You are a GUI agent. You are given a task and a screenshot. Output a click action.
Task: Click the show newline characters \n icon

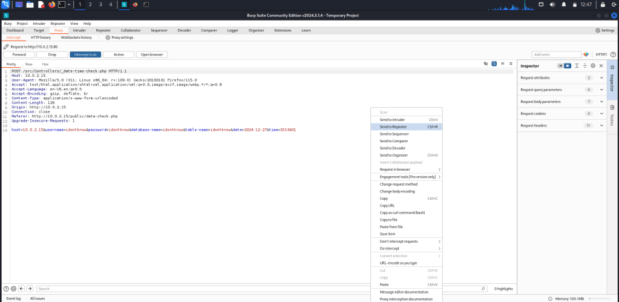pyautogui.click(x=502, y=64)
